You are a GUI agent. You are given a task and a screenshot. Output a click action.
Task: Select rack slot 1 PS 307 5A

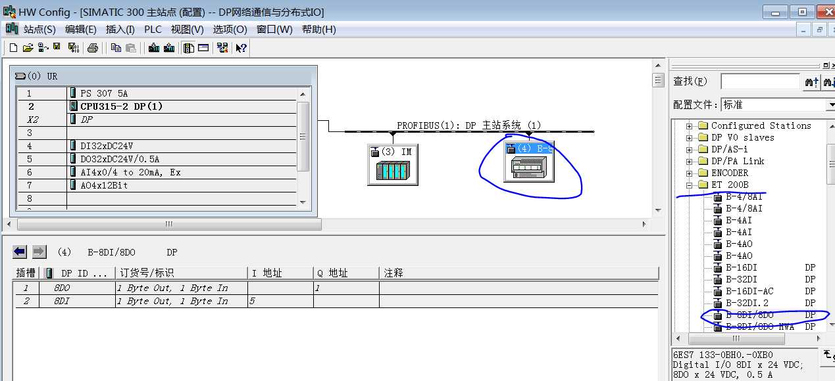point(157,93)
